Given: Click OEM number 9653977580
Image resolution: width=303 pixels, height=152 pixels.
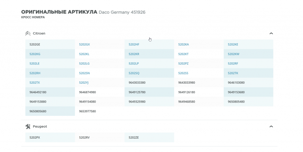Looking at the screenshot, I should 87,111.
